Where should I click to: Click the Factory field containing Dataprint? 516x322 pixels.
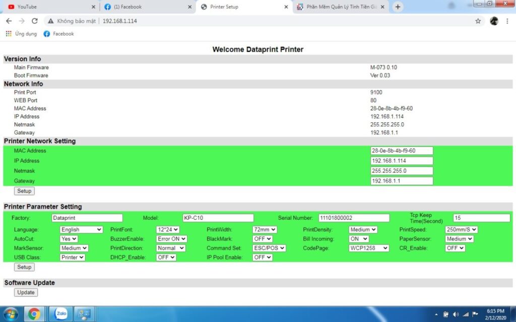[87, 218]
